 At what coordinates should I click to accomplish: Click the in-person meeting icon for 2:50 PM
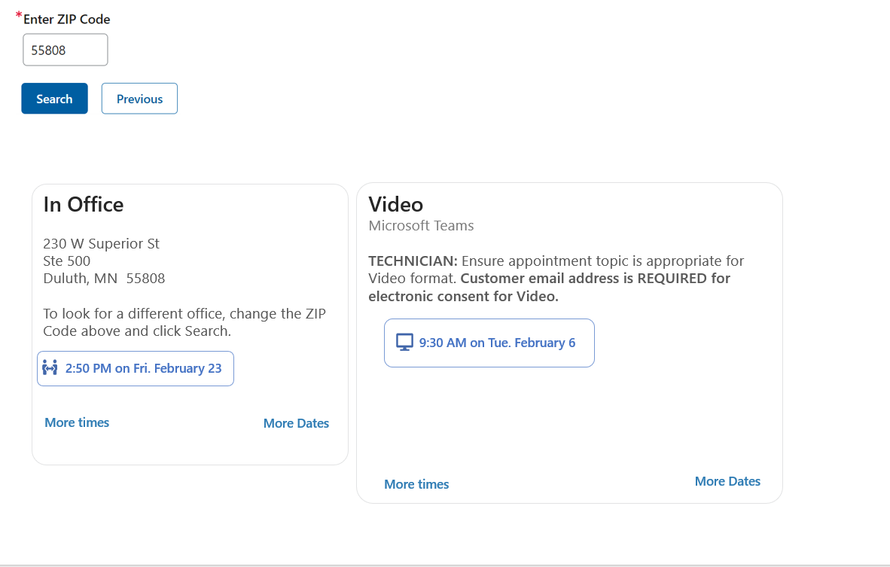pyautogui.click(x=50, y=368)
